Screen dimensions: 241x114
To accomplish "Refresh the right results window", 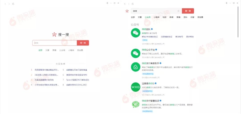I will (x=133, y=4).
